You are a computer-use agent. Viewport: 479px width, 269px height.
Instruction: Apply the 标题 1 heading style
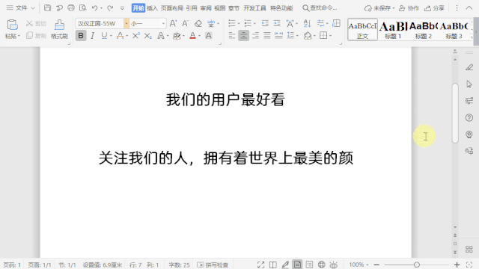pos(393,30)
